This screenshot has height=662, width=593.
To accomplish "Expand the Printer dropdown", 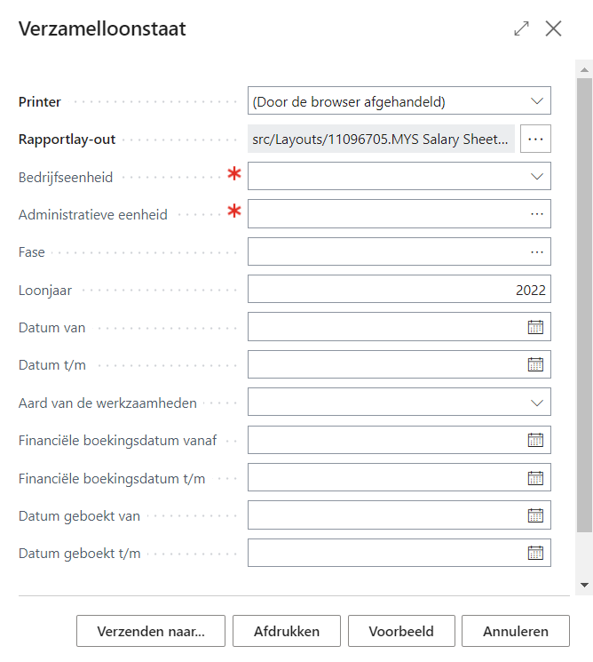I will point(536,101).
